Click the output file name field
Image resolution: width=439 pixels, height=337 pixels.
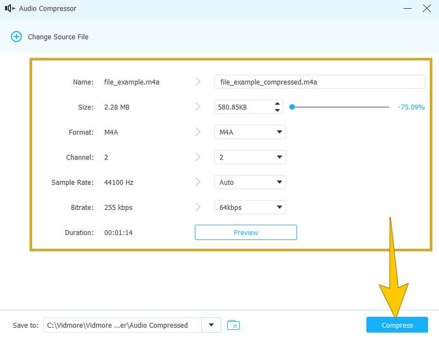click(x=319, y=82)
